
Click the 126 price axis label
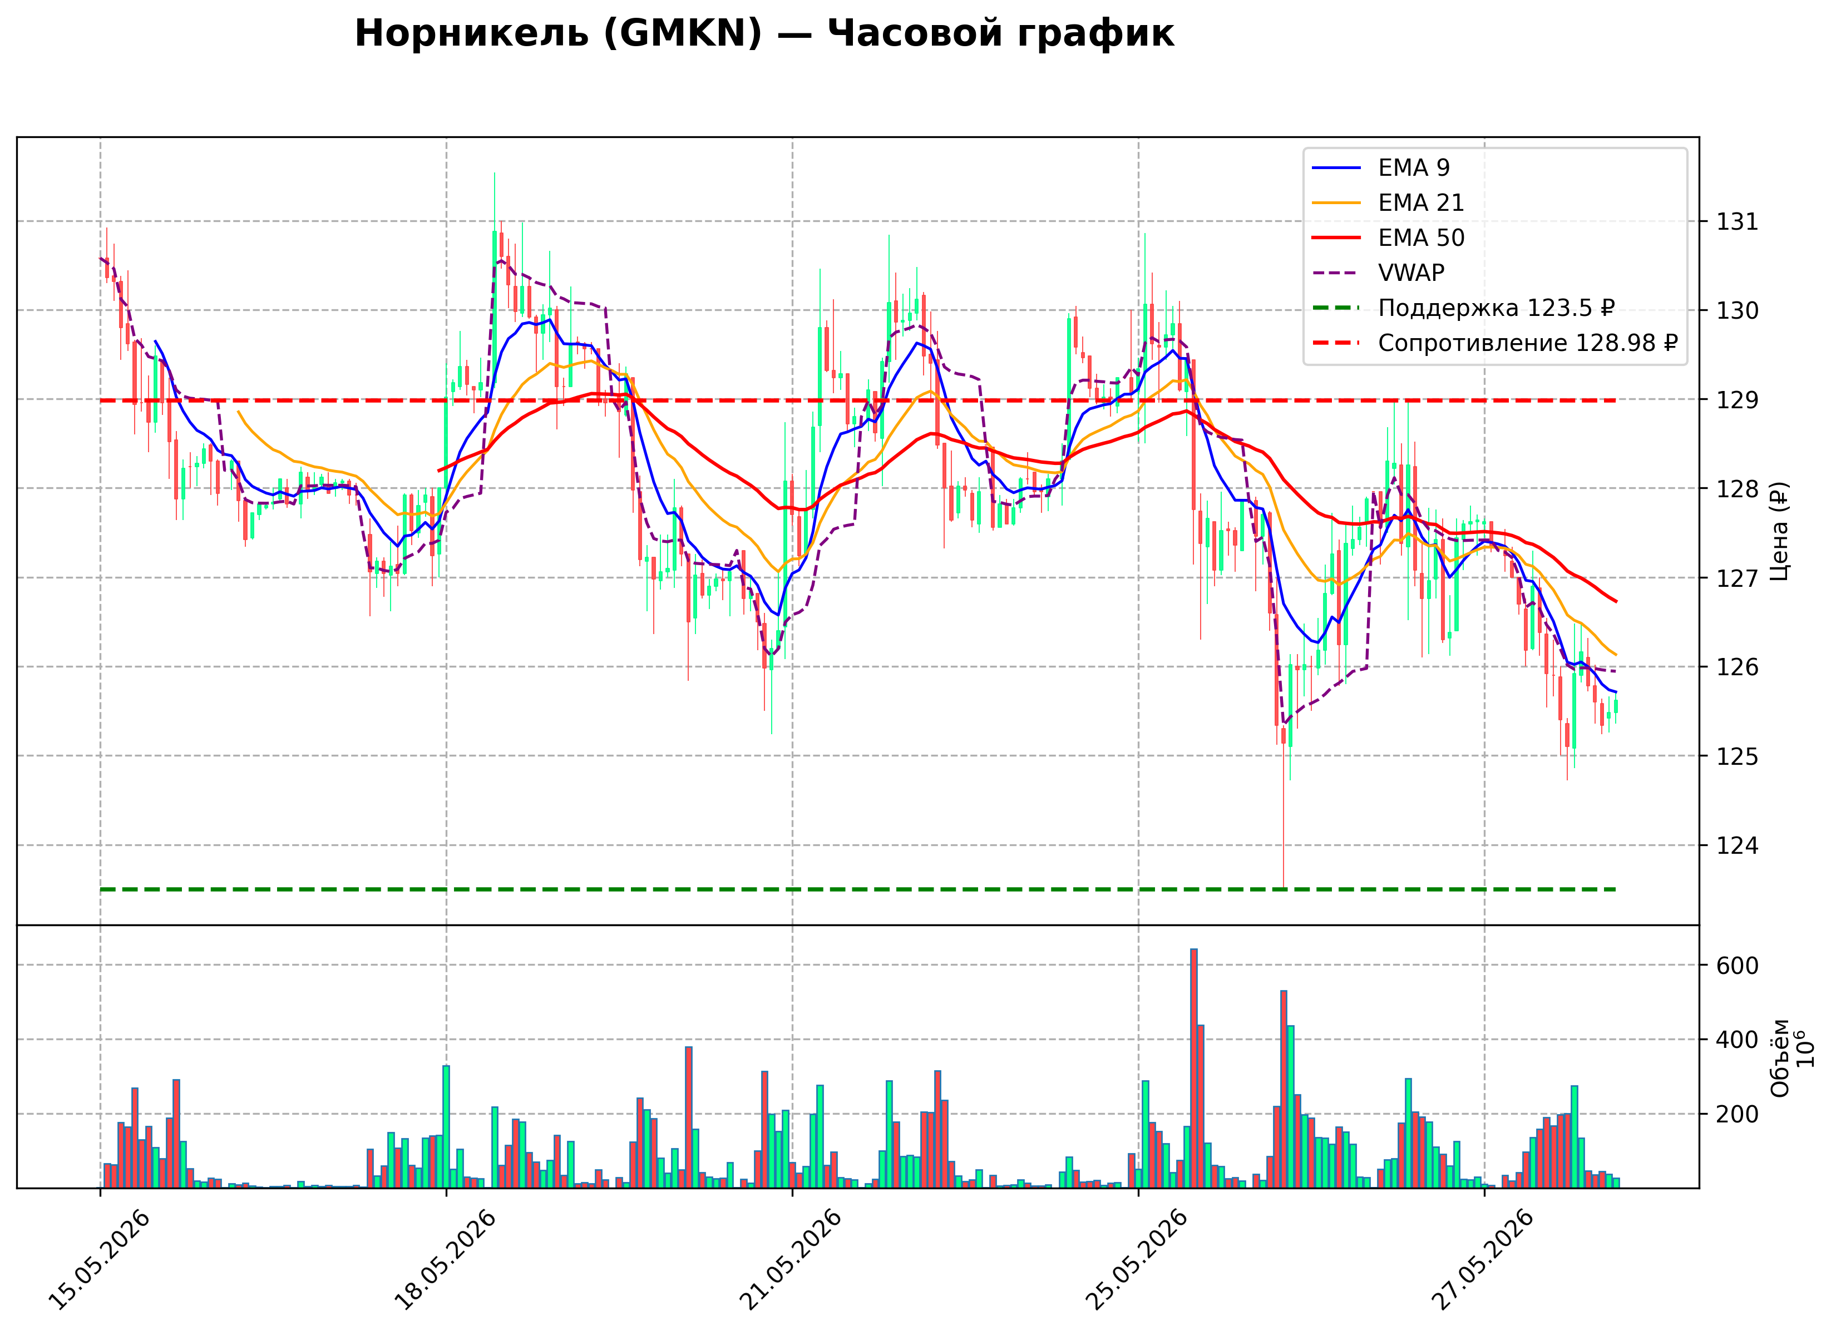tap(1737, 667)
